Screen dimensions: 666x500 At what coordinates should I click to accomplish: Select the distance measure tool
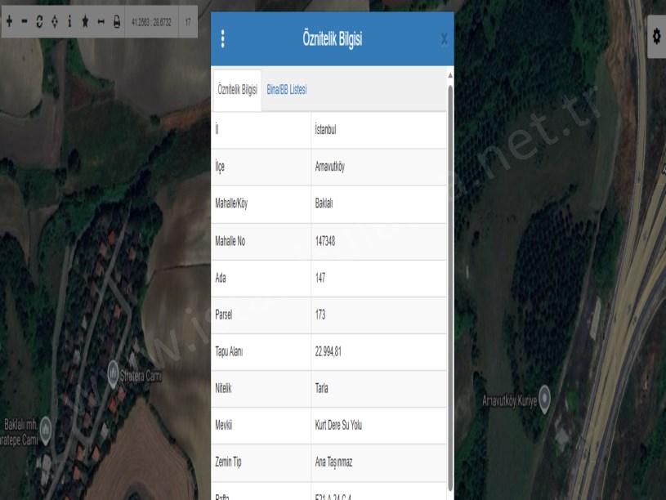[101, 20]
